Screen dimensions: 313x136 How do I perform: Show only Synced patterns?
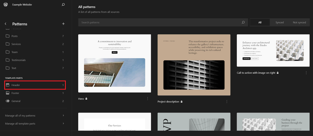point(279,23)
